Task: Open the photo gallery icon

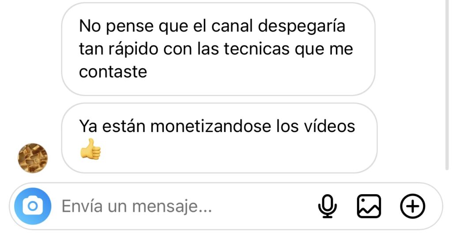Action: [369, 206]
